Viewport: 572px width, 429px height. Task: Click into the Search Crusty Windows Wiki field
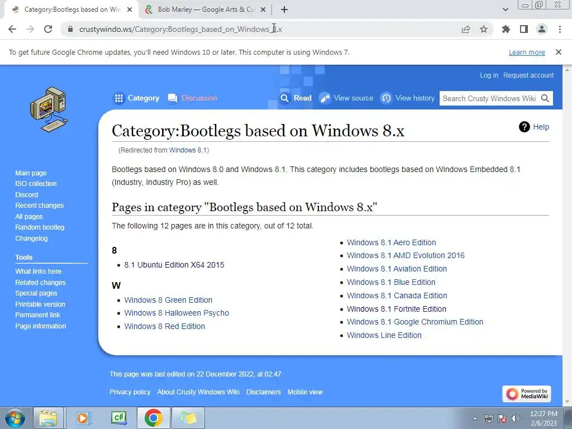pyautogui.click(x=490, y=98)
